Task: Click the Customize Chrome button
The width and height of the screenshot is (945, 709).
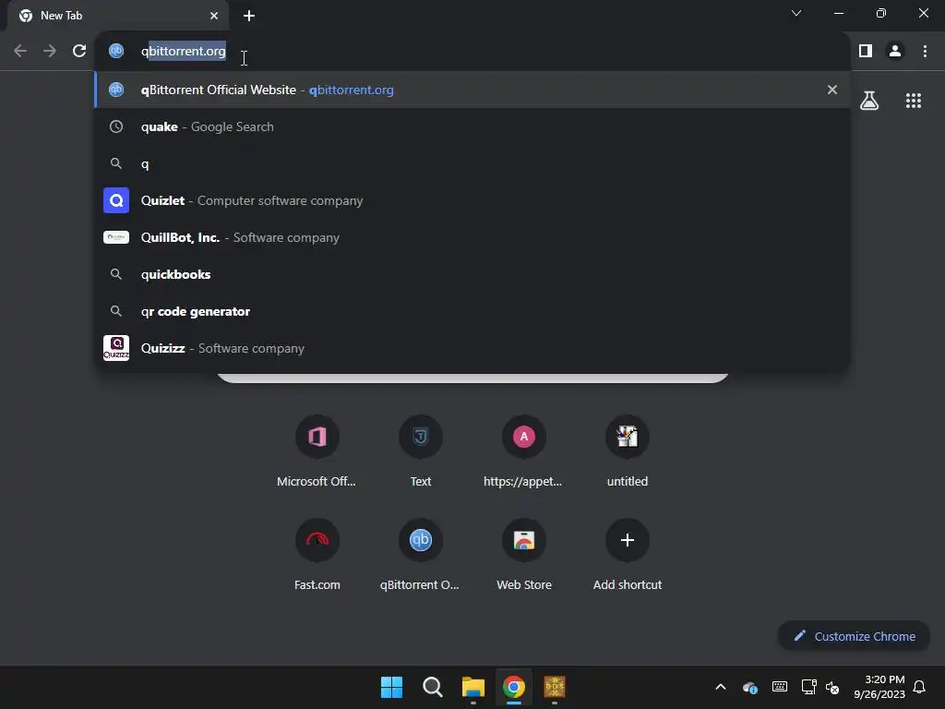Action: [854, 636]
